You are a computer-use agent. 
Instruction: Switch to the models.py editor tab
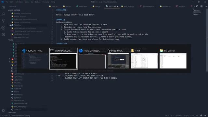[165, 6]
